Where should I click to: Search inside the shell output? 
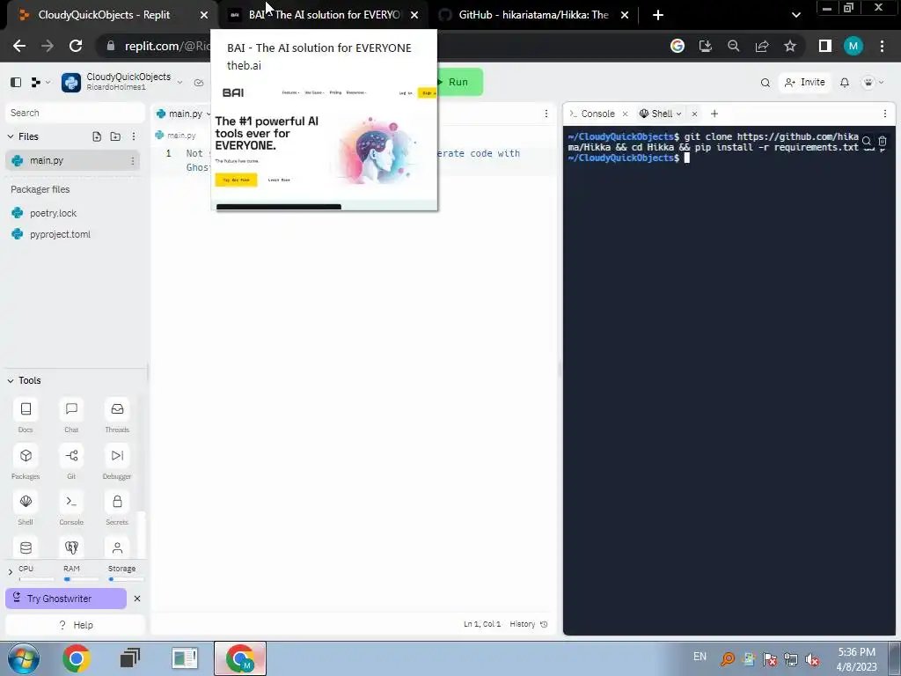(x=867, y=141)
